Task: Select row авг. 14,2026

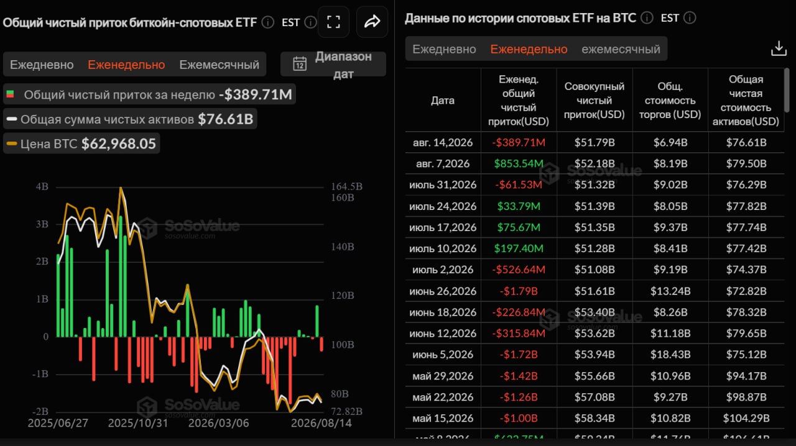Action: point(595,142)
